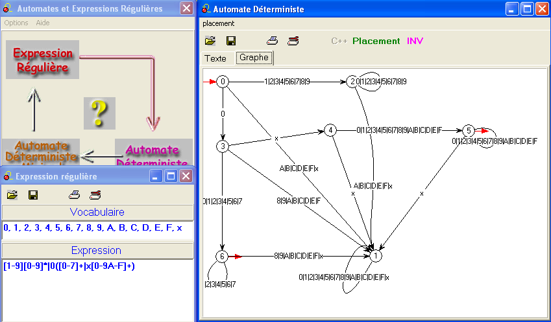Open a file in Expression régulière window

click(12, 194)
